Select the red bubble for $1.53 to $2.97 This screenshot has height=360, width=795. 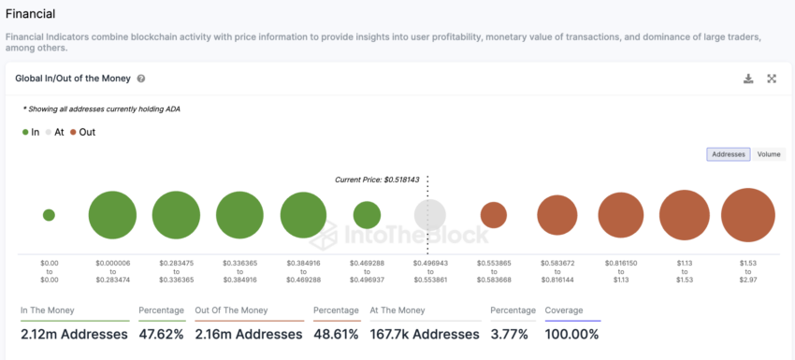748,215
